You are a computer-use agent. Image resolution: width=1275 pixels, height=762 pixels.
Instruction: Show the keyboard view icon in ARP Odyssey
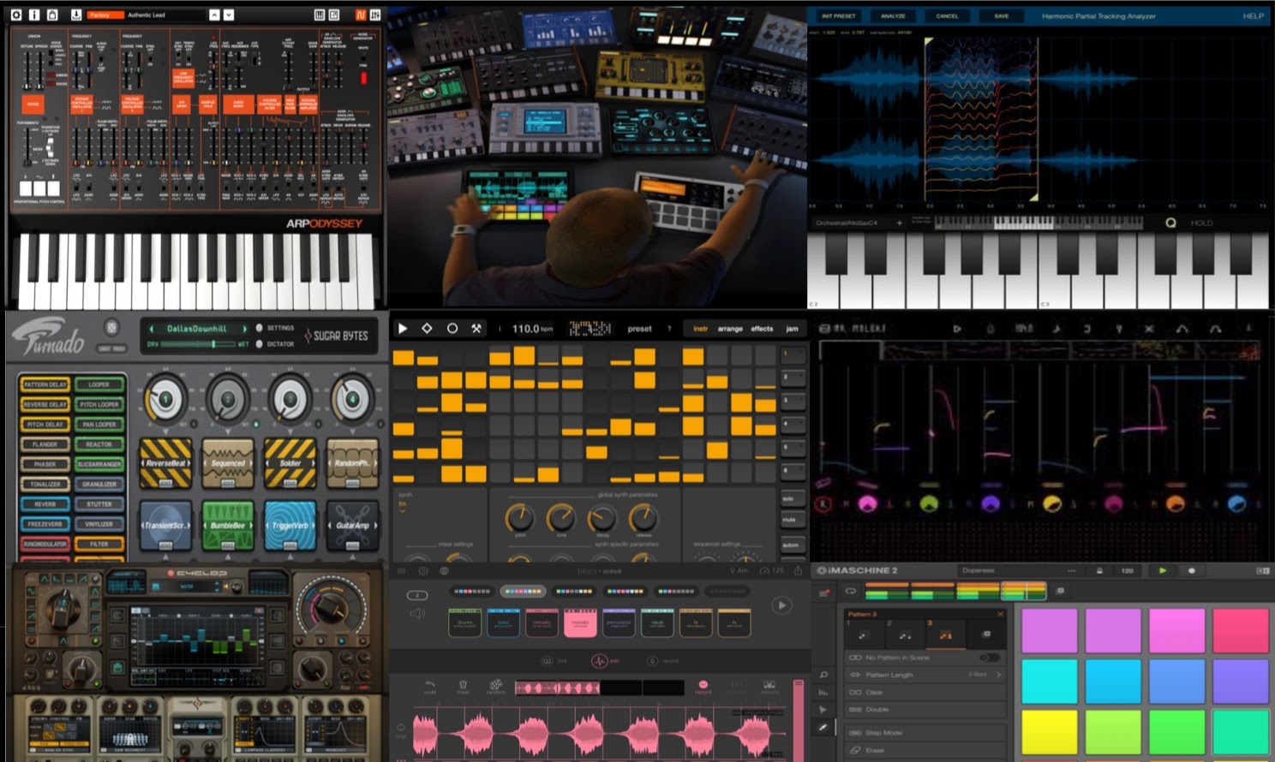[320, 15]
